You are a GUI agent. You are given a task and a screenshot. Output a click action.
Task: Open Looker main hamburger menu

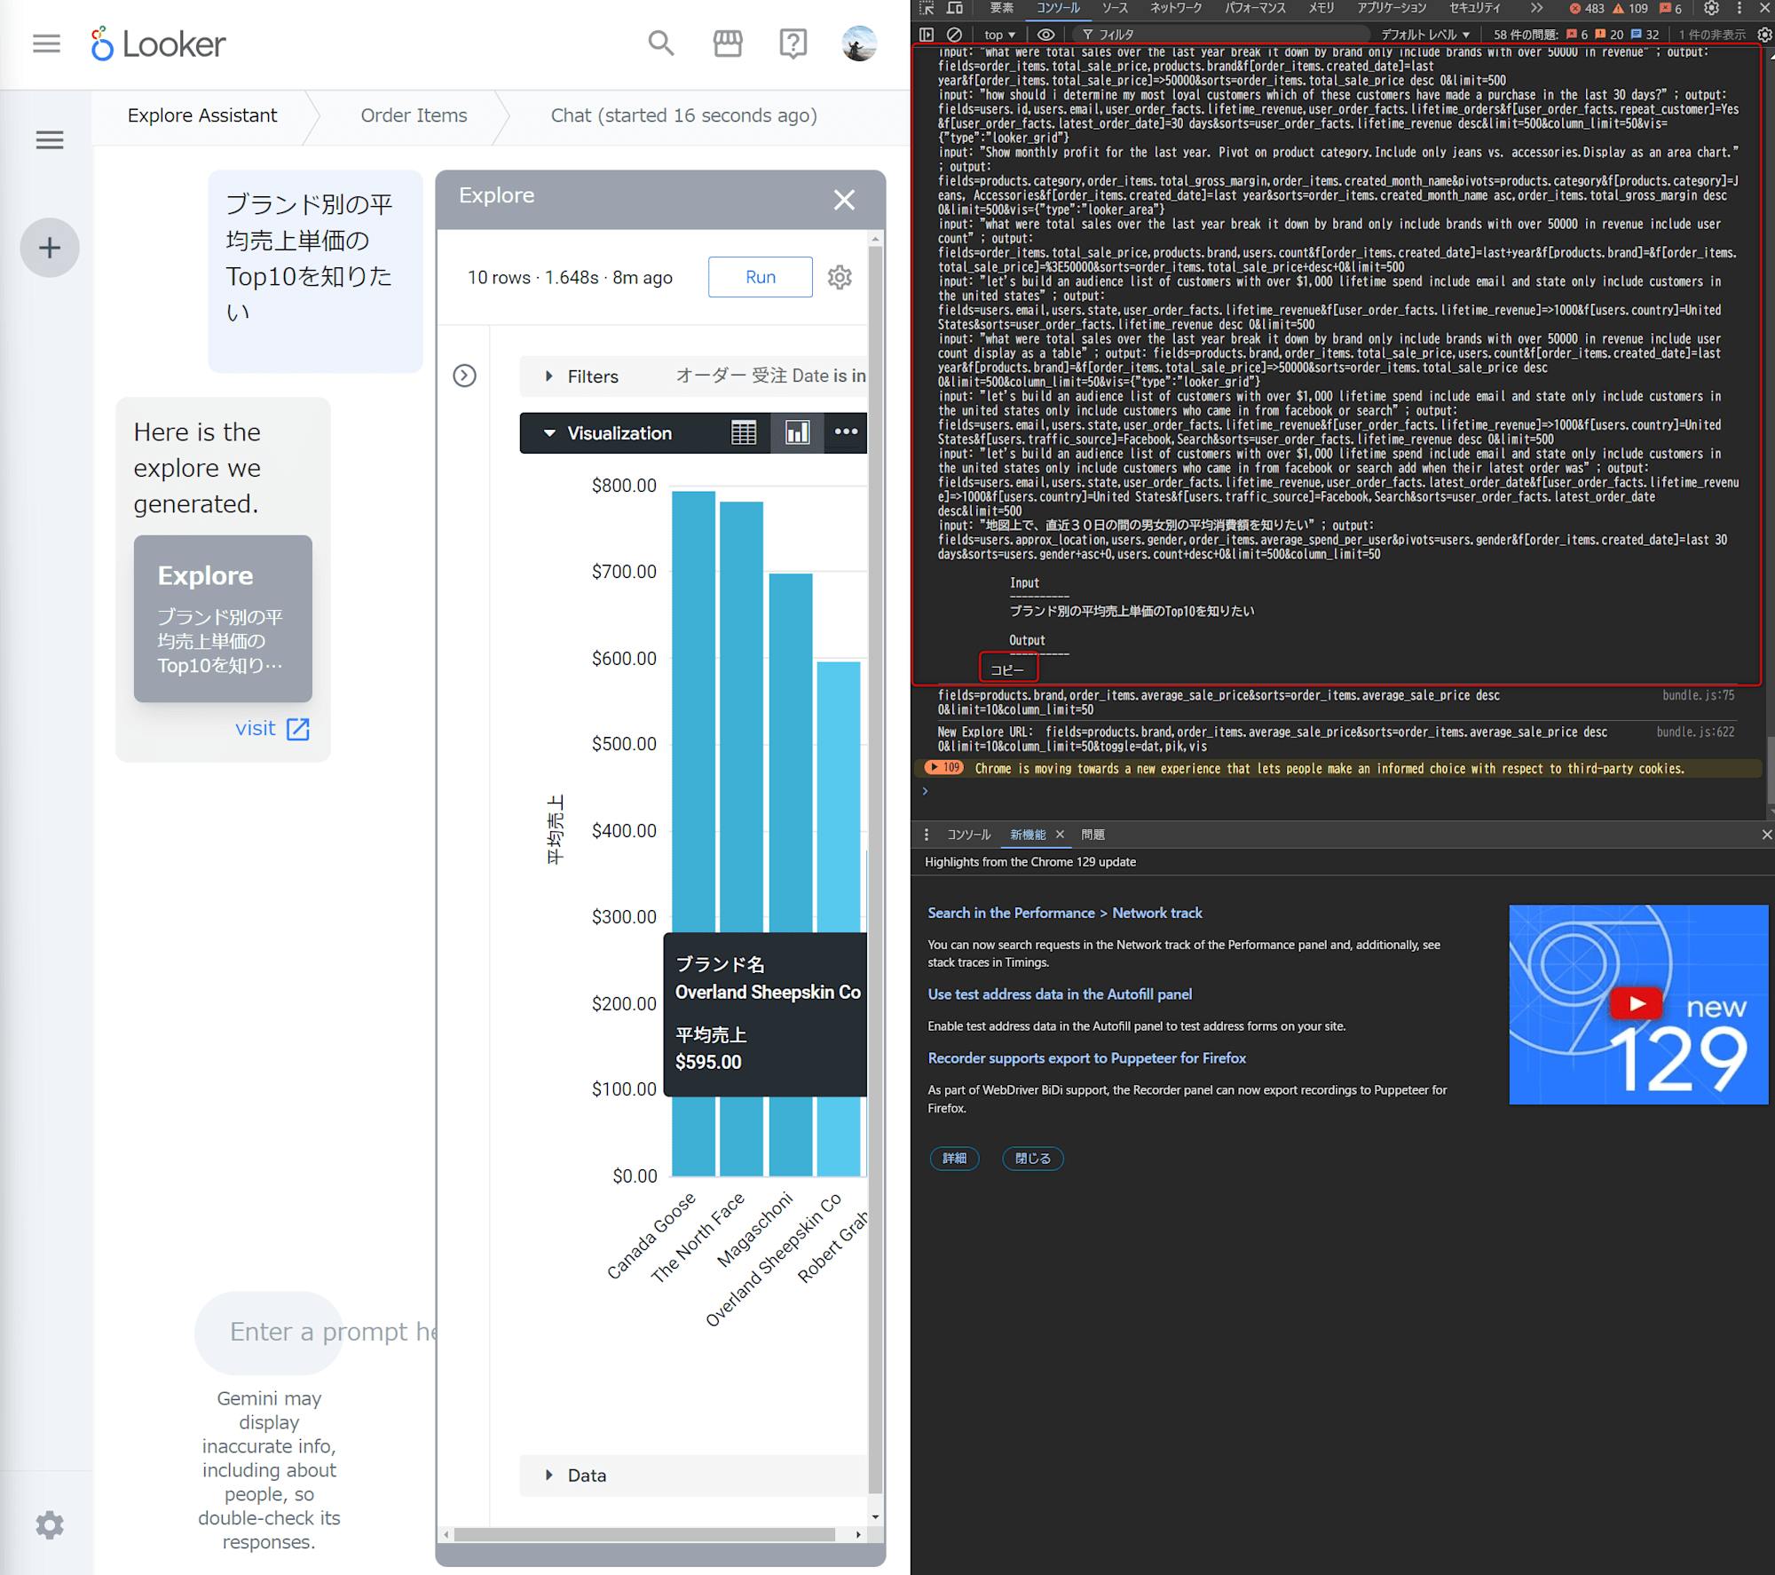tap(46, 44)
